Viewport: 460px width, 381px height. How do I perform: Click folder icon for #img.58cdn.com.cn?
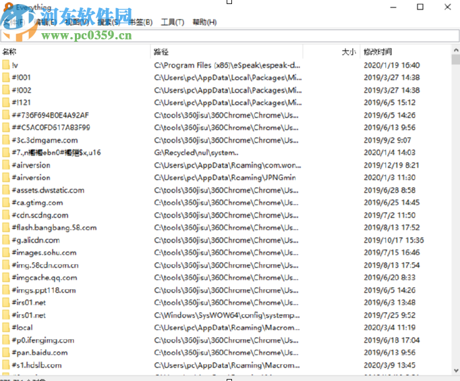[x=6, y=265]
